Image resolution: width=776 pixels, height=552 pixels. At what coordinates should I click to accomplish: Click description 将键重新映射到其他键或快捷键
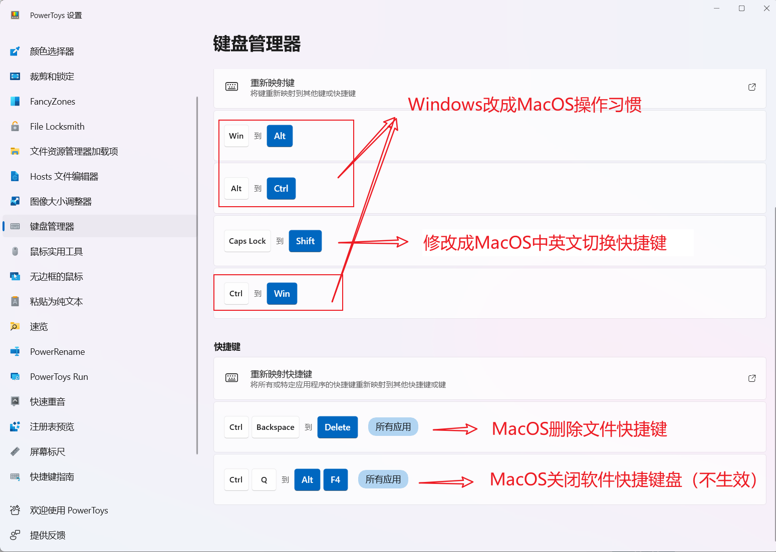[x=303, y=94]
